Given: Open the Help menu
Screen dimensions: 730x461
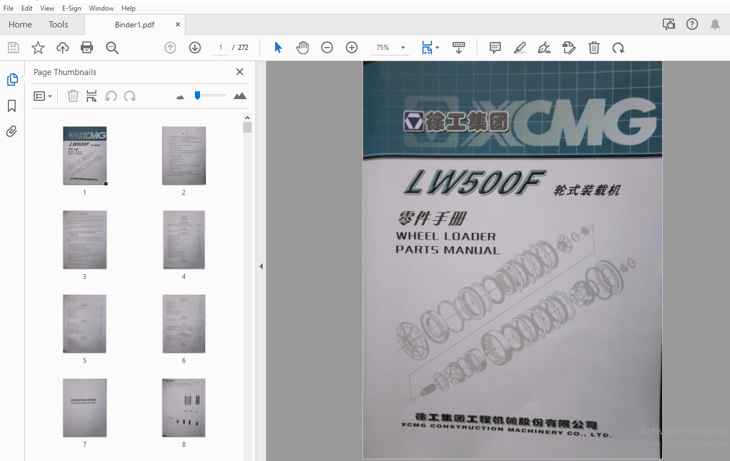Looking at the screenshot, I should tap(128, 8).
